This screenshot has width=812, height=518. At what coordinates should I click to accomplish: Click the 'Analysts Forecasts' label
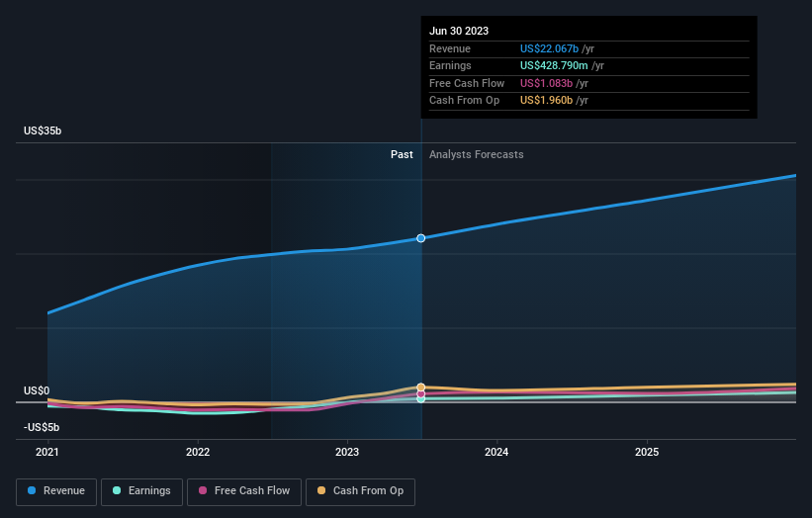pyautogui.click(x=477, y=155)
